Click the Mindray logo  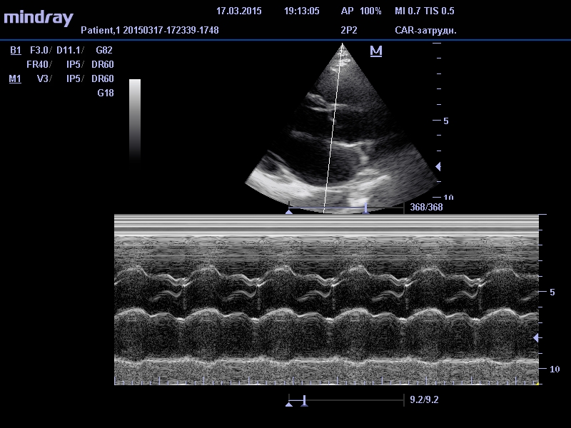click(39, 17)
